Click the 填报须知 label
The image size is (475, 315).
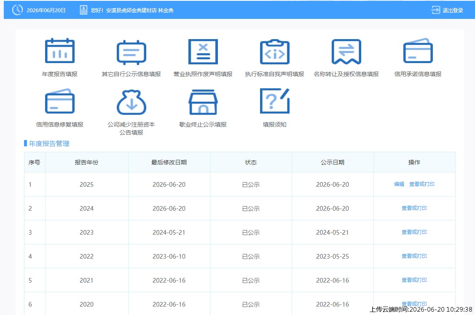click(x=274, y=124)
